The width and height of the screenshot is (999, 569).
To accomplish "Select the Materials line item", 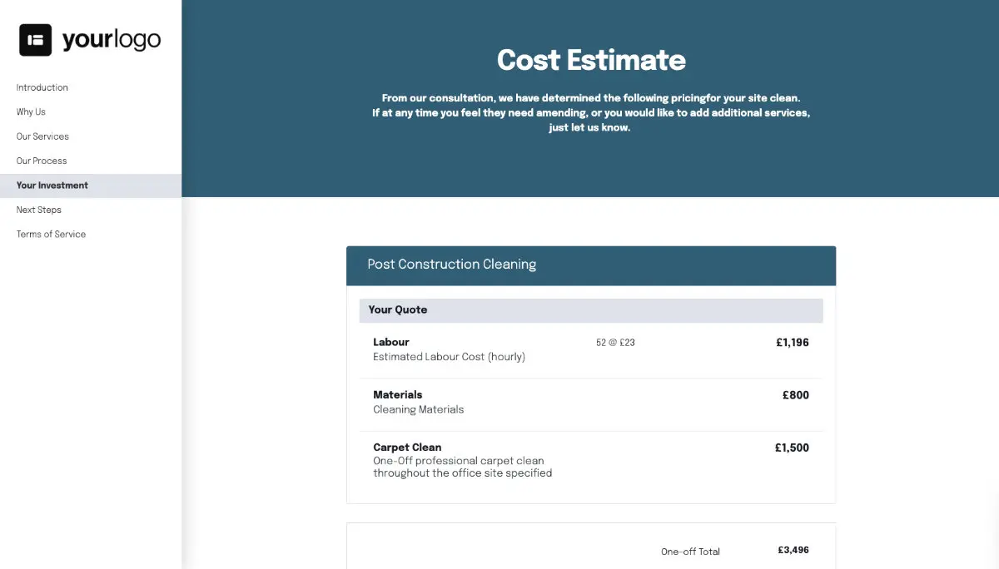I will tap(398, 394).
